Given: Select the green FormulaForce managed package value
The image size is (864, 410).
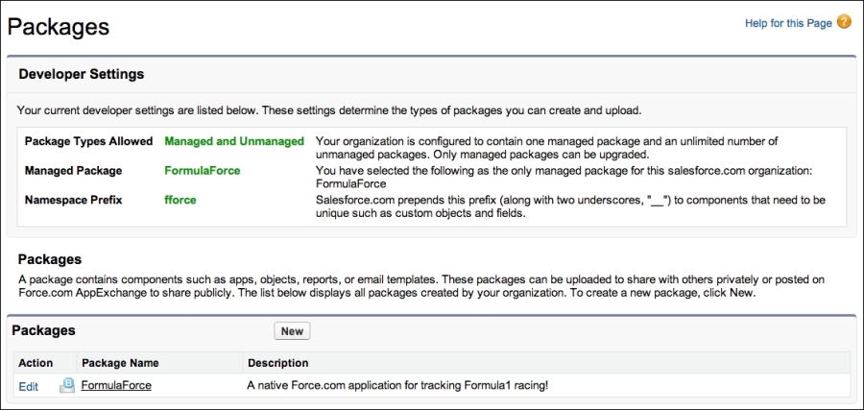Looking at the screenshot, I should (x=203, y=171).
